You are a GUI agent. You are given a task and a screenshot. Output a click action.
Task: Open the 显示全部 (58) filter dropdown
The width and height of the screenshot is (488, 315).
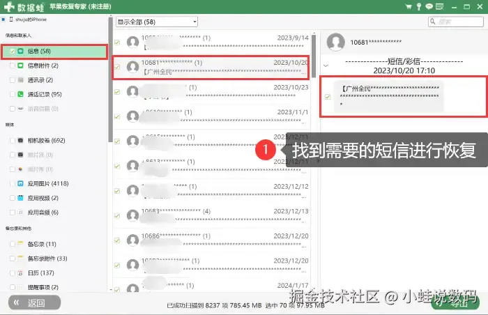[157, 22]
